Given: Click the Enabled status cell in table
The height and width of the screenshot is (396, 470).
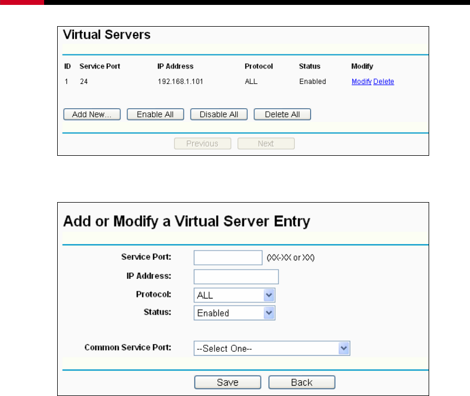Looking at the screenshot, I should point(313,82).
